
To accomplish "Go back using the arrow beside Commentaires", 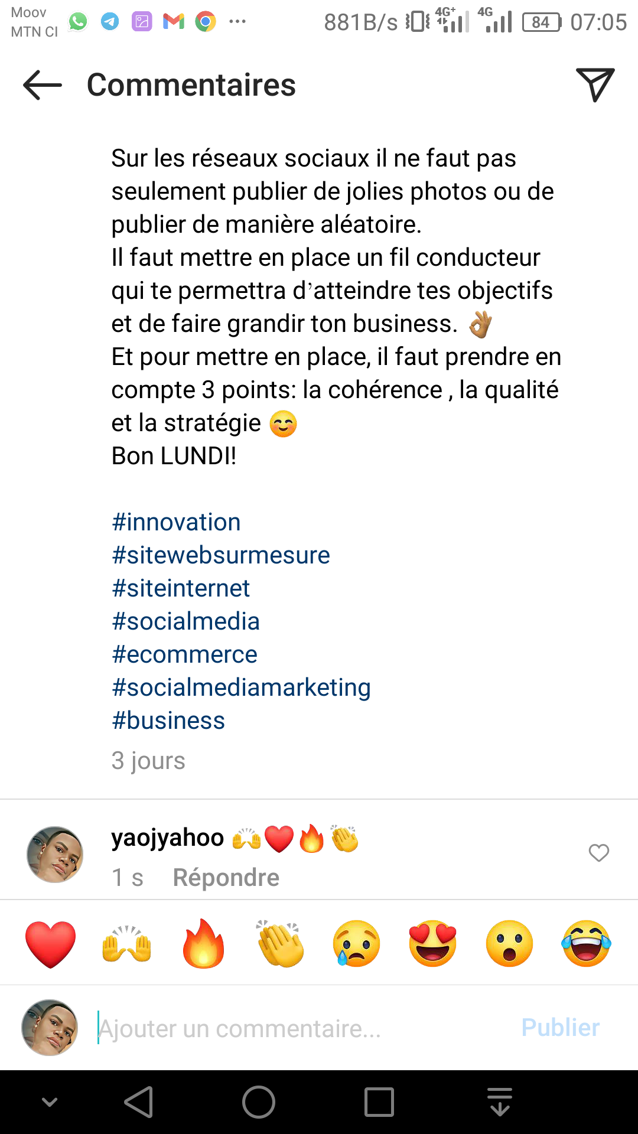I will click(x=43, y=85).
